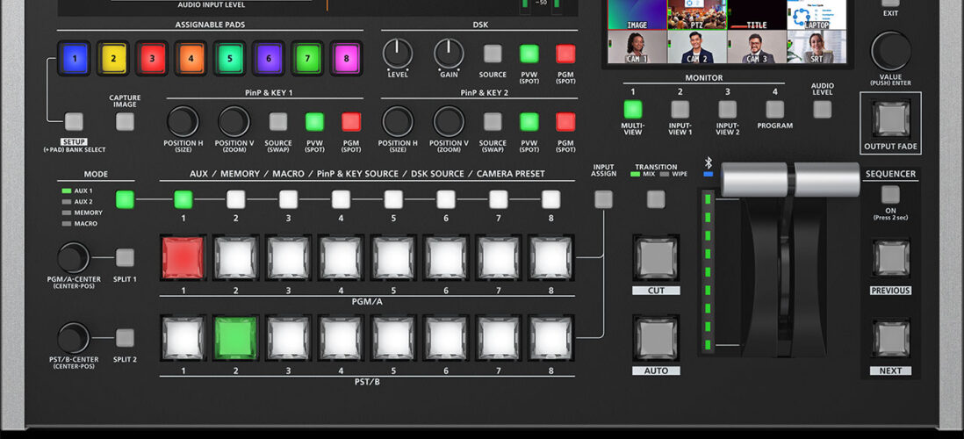964x439 pixels.
Task: Toggle the Sequencer ON button
Action: pos(890,194)
